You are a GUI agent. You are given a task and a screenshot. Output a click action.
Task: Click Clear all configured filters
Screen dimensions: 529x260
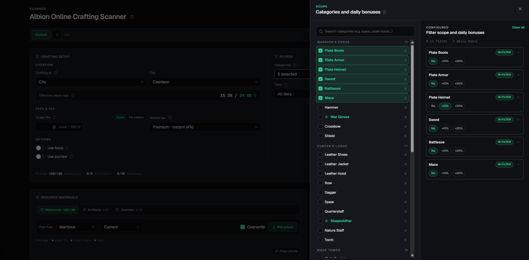pos(518,28)
